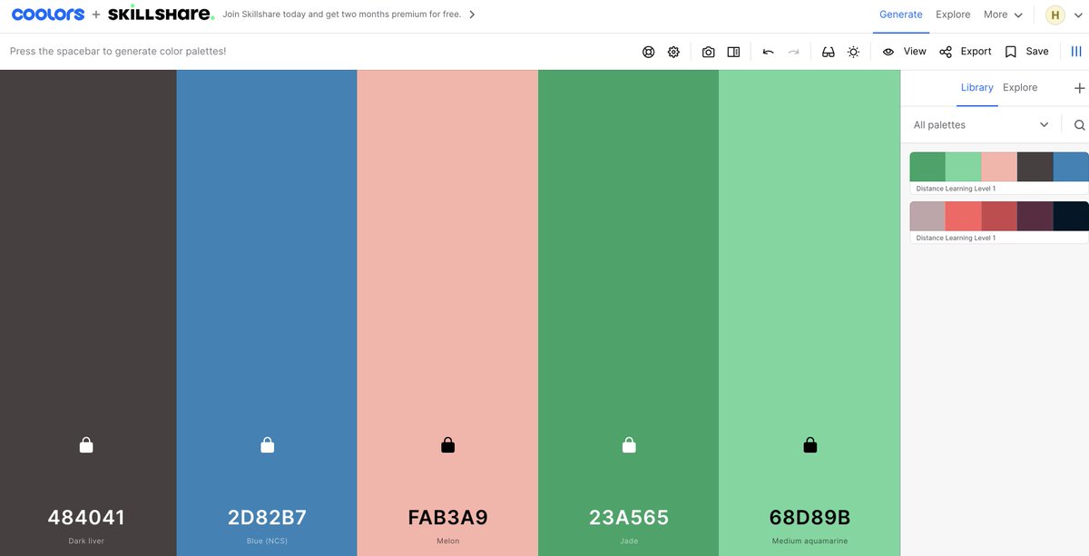Edit the hex code 68D89B

809,518
